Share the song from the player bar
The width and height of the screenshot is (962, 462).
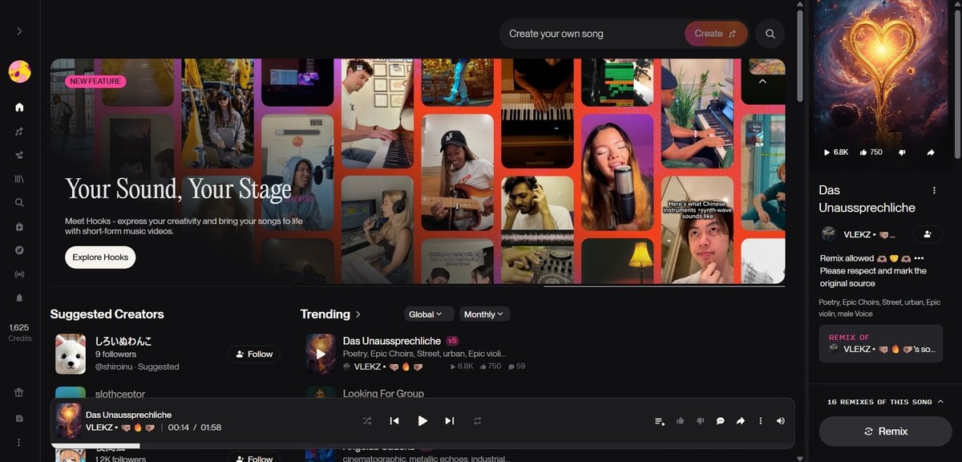[741, 421]
